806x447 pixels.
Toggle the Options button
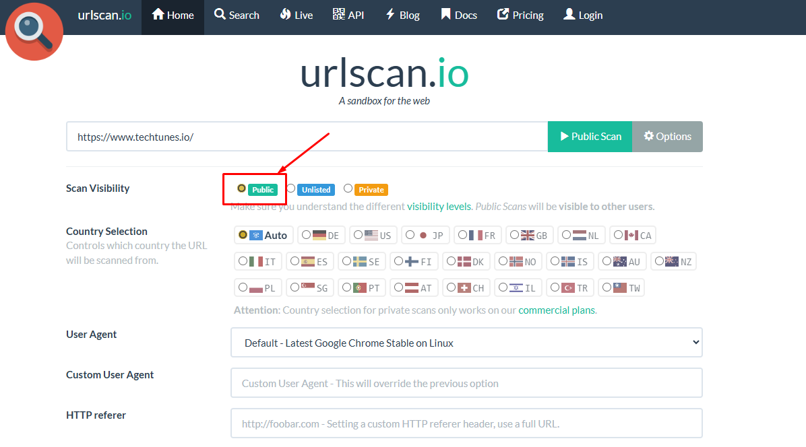click(667, 137)
